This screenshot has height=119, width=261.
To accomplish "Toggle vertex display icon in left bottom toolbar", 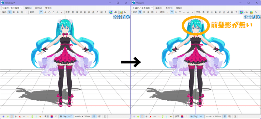I will 3,116.
